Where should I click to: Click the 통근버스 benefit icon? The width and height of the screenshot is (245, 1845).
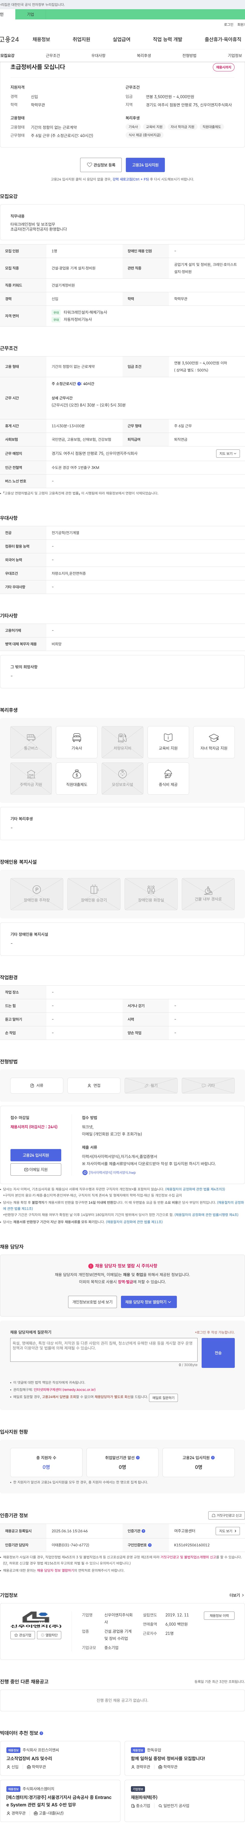click(31, 742)
